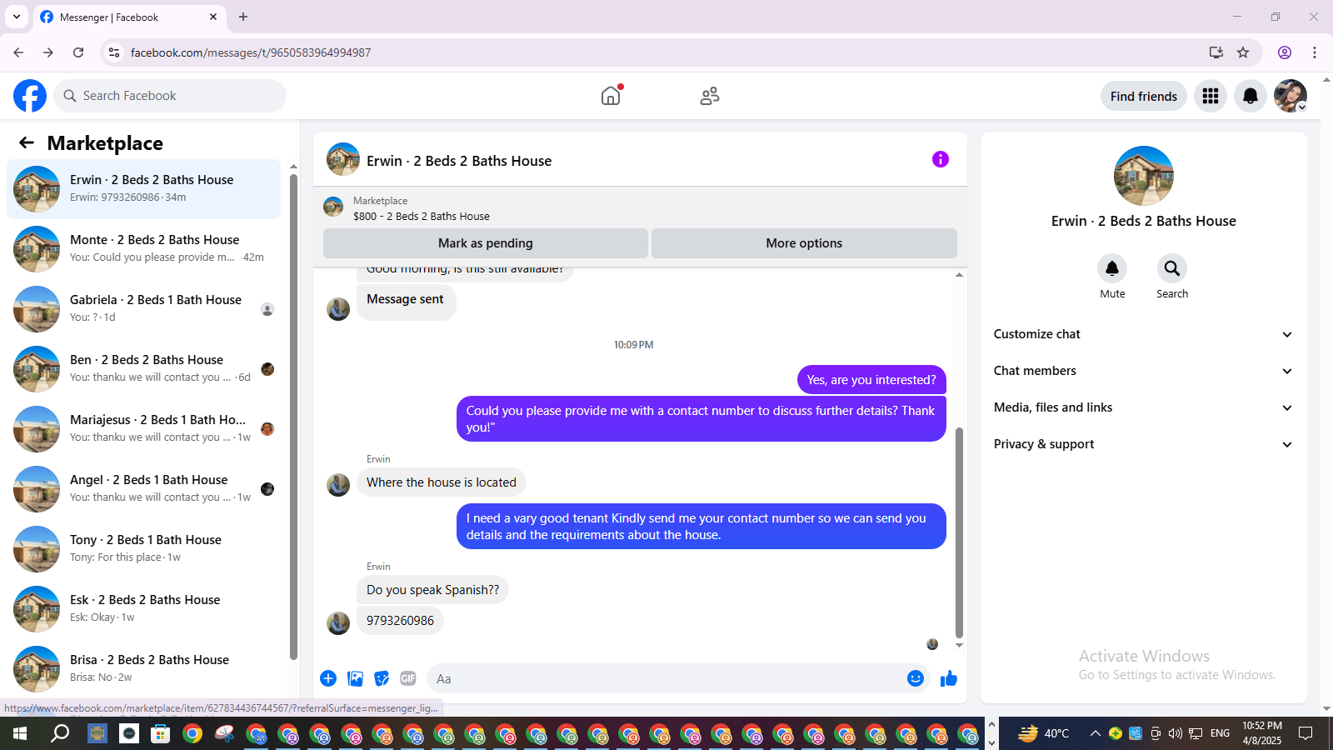Screen dimensions: 1333x750
Task: Click the conversation list scrollbar
Action: click(x=293, y=417)
